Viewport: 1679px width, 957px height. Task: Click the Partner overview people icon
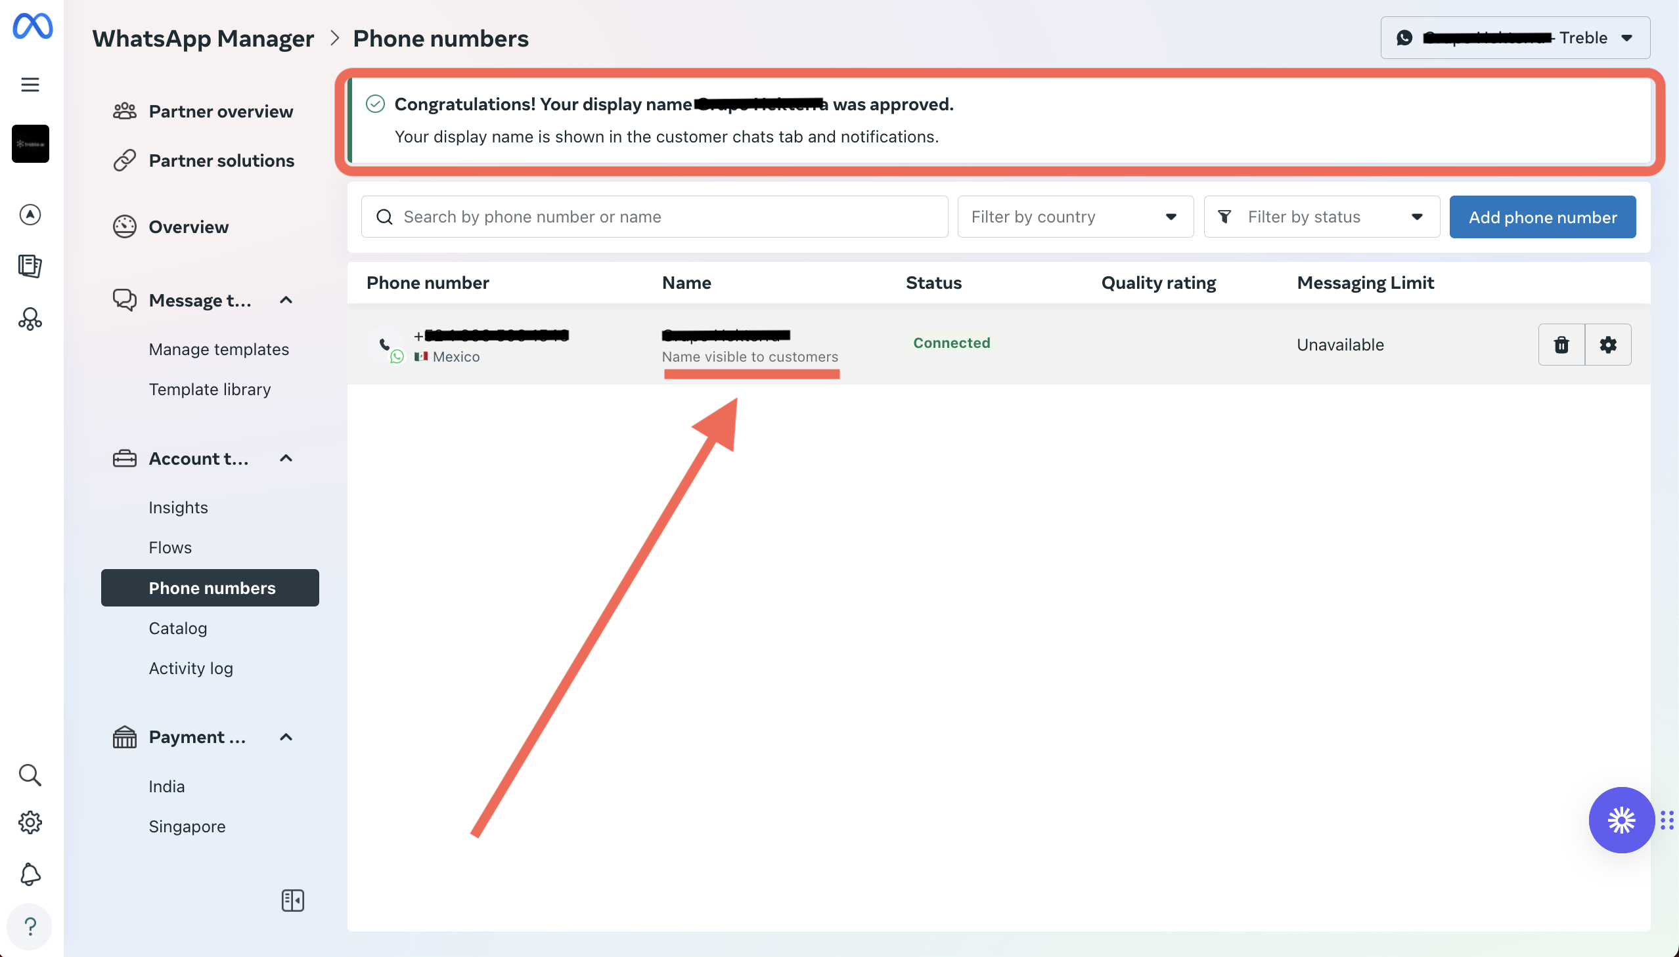pos(124,111)
